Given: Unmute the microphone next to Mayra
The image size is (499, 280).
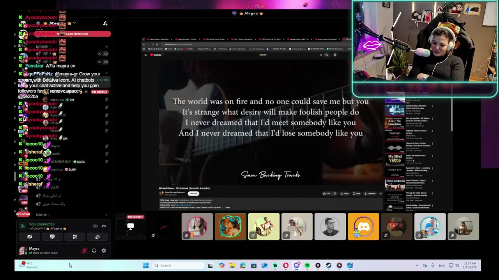Looking at the screenshot, I should click(x=84, y=251).
